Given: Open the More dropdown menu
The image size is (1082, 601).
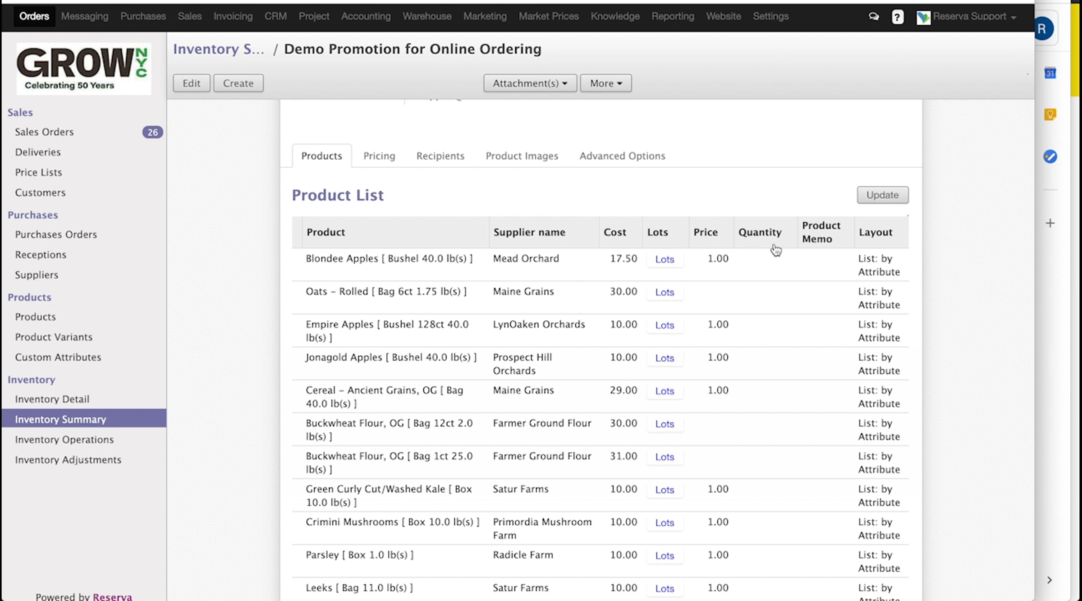Looking at the screenshot, I should pos(605,83).
